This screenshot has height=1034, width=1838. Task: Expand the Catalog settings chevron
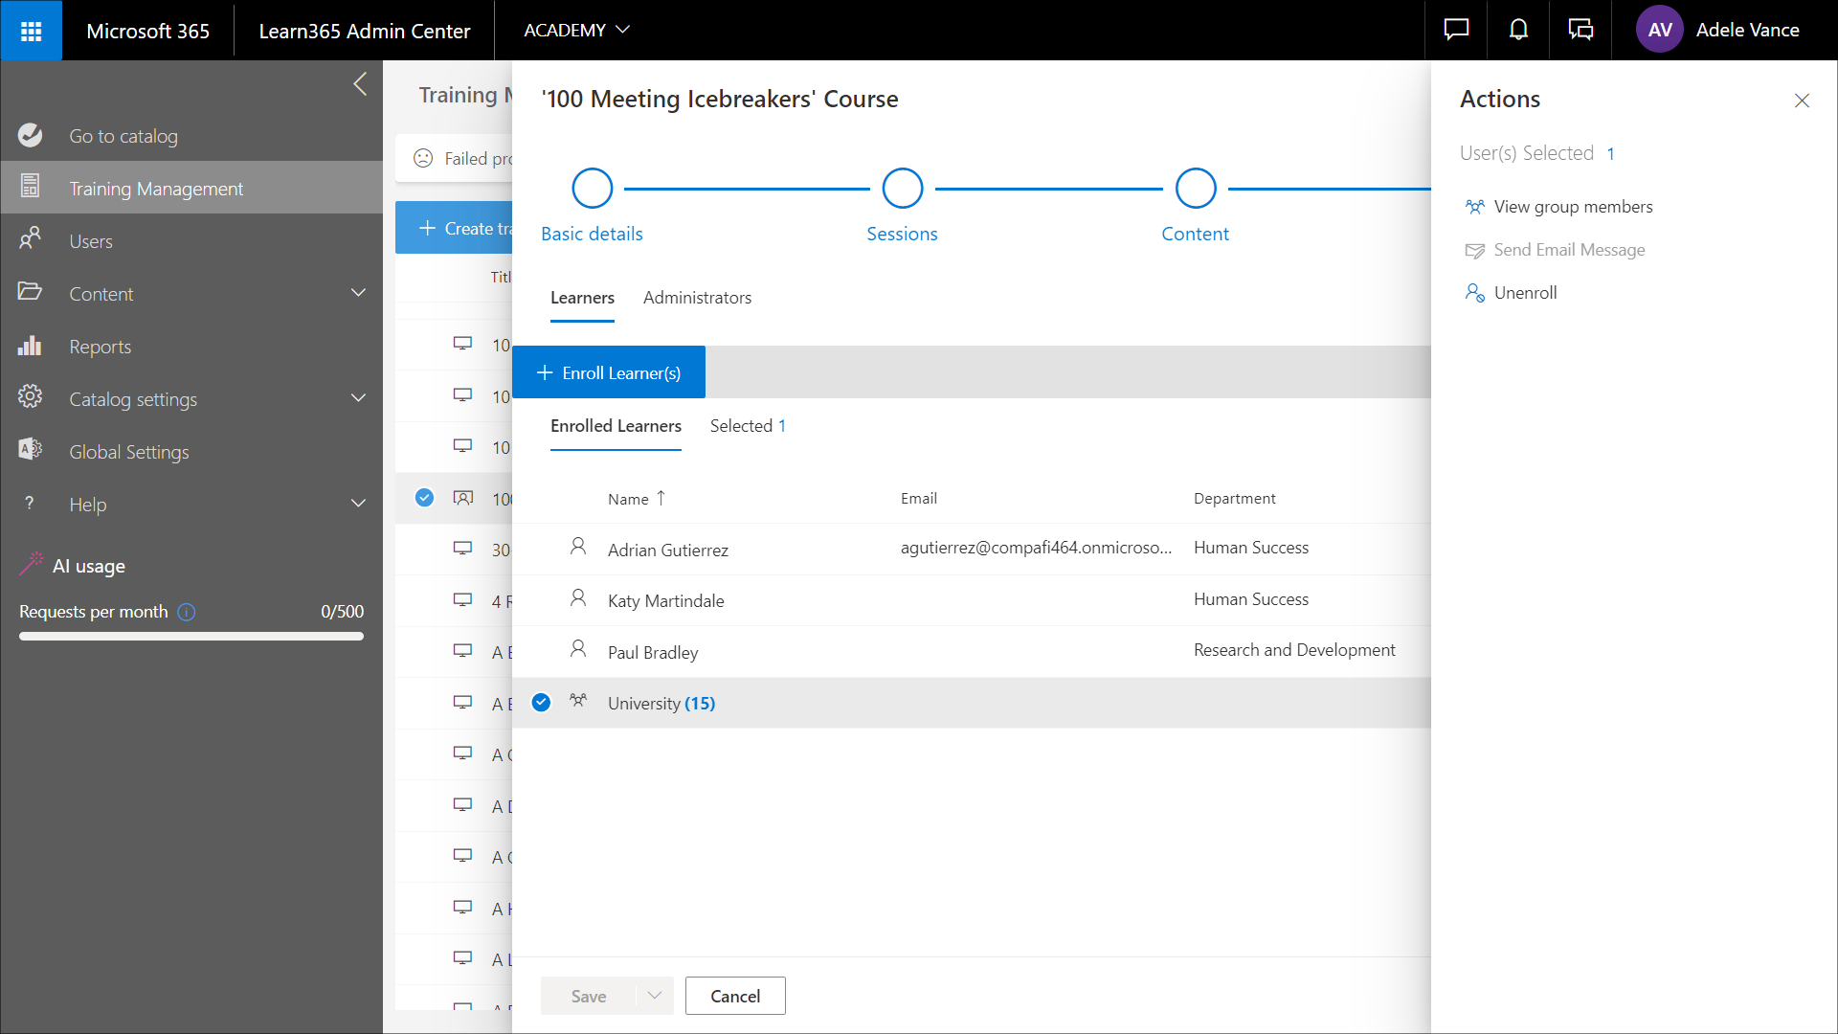[358, 398]
